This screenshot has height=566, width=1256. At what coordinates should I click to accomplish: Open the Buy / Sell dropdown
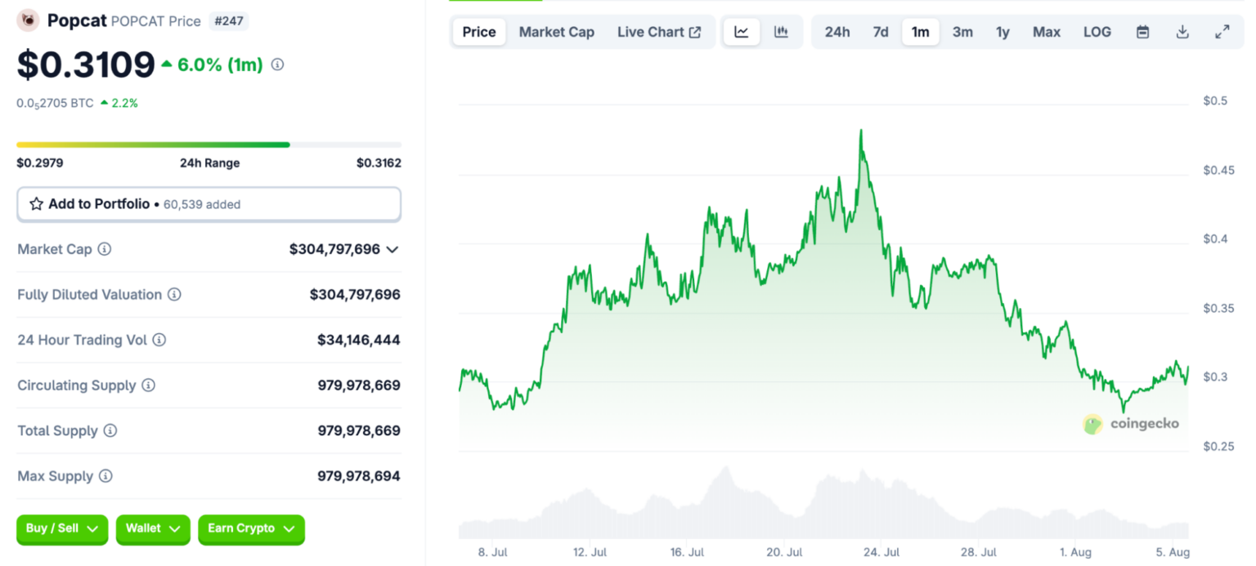(61, 529)
